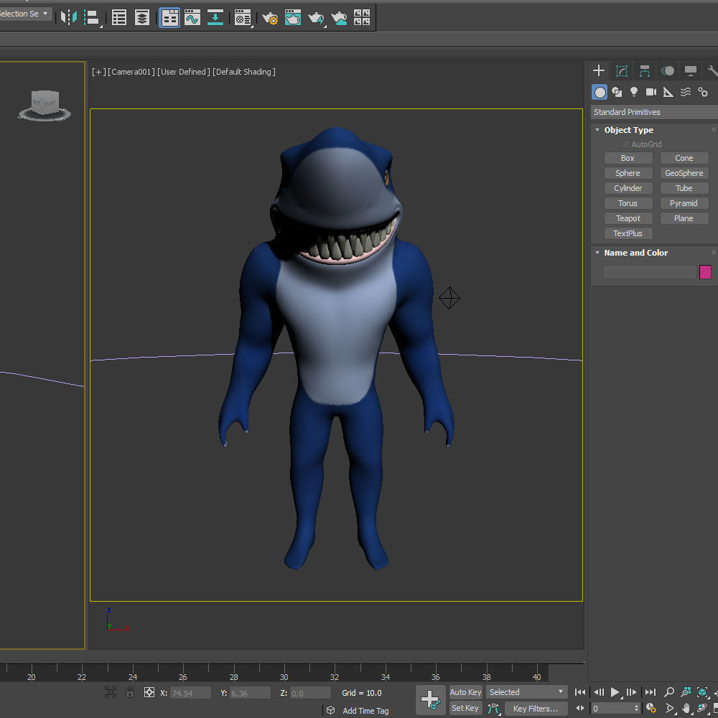718x718 pixels.
Task: Select the Shapes category
Action: (617, 92)
